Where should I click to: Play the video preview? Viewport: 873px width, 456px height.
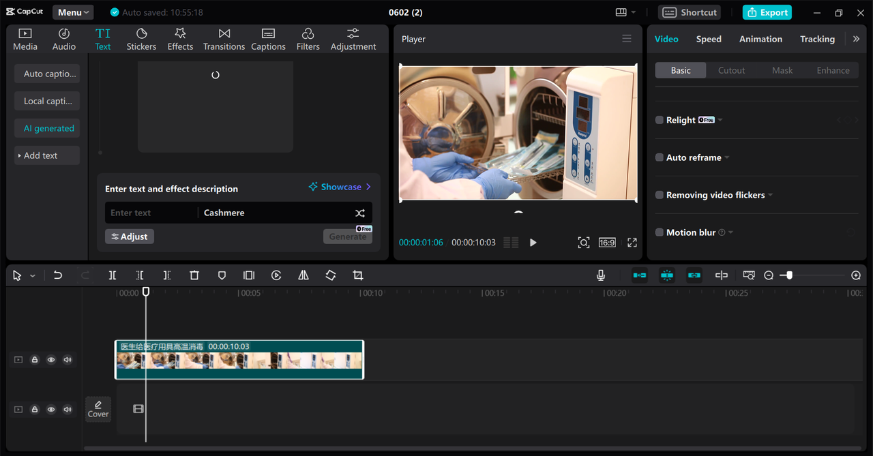(533, 243)
